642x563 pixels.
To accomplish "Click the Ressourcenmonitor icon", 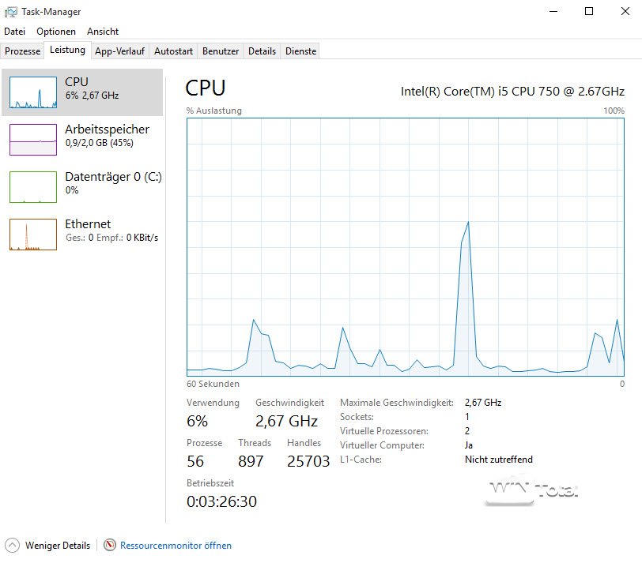I will 110,545.
